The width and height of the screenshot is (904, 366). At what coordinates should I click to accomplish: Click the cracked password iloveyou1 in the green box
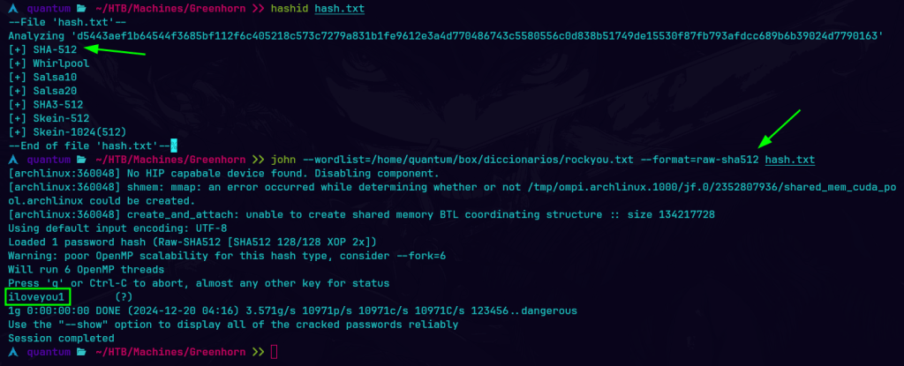(35, 296)
